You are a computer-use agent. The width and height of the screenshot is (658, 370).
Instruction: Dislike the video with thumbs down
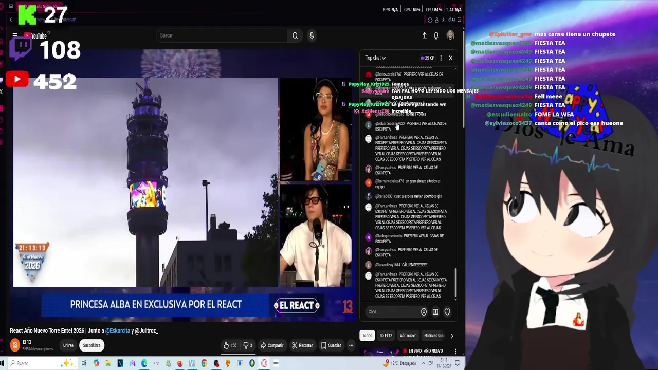point(248,345)
